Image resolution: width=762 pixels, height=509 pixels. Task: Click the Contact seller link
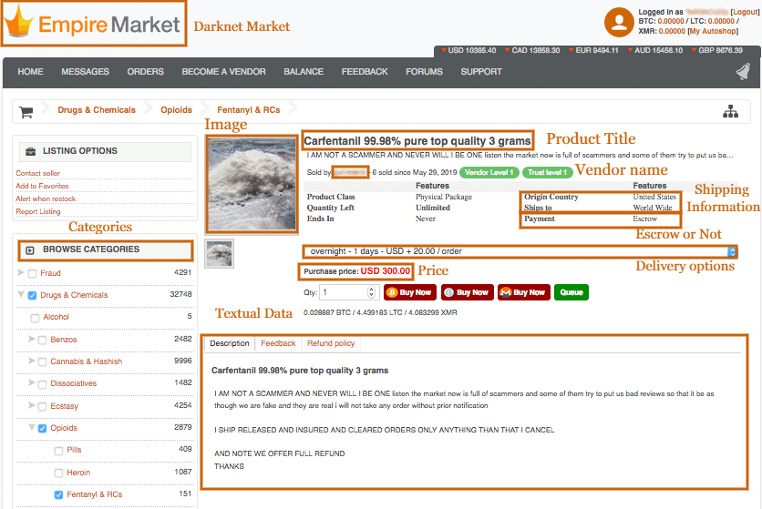pyautogui.click(x=38, y=173)
